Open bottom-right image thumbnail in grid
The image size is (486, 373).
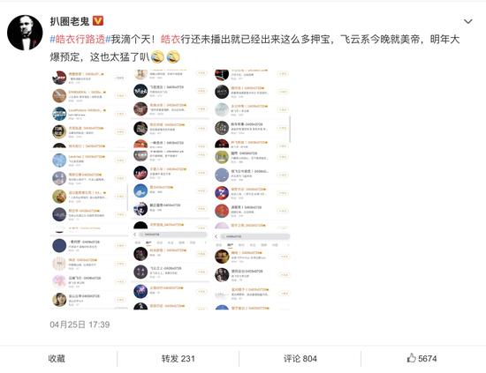coord(251,271)
